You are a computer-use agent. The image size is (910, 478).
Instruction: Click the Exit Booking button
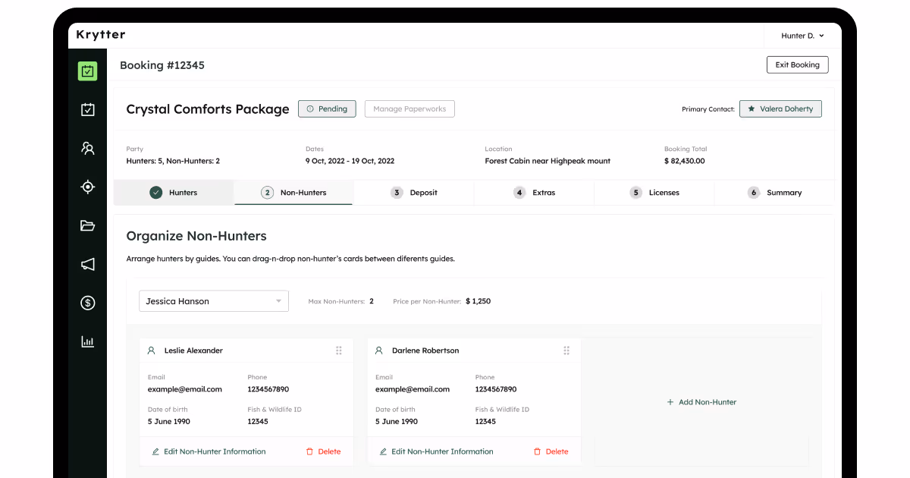pos(797,64)
